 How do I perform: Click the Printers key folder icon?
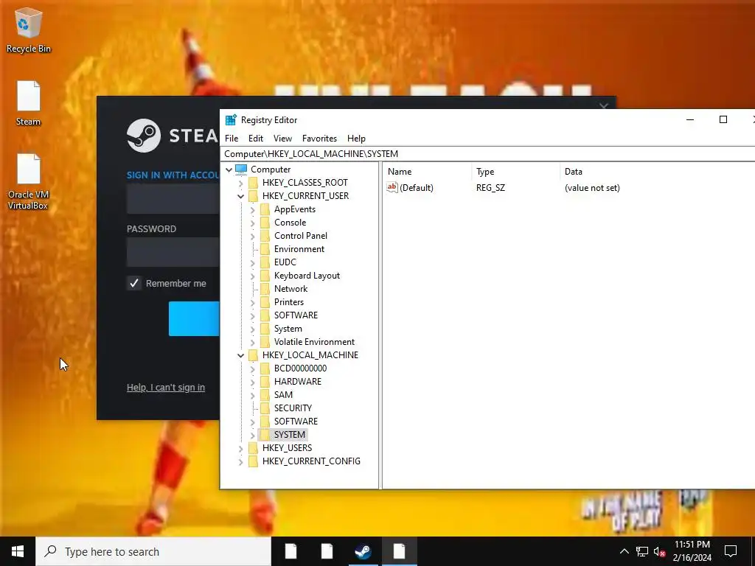(x=265, y=302)
